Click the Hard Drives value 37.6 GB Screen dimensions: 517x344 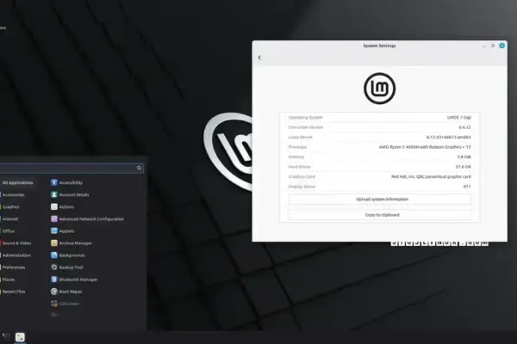464,167
